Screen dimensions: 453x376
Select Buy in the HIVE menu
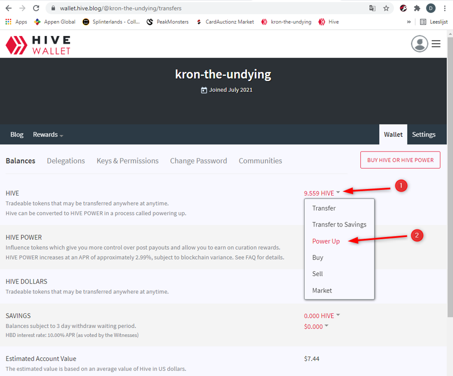click(x=318, y=257)
